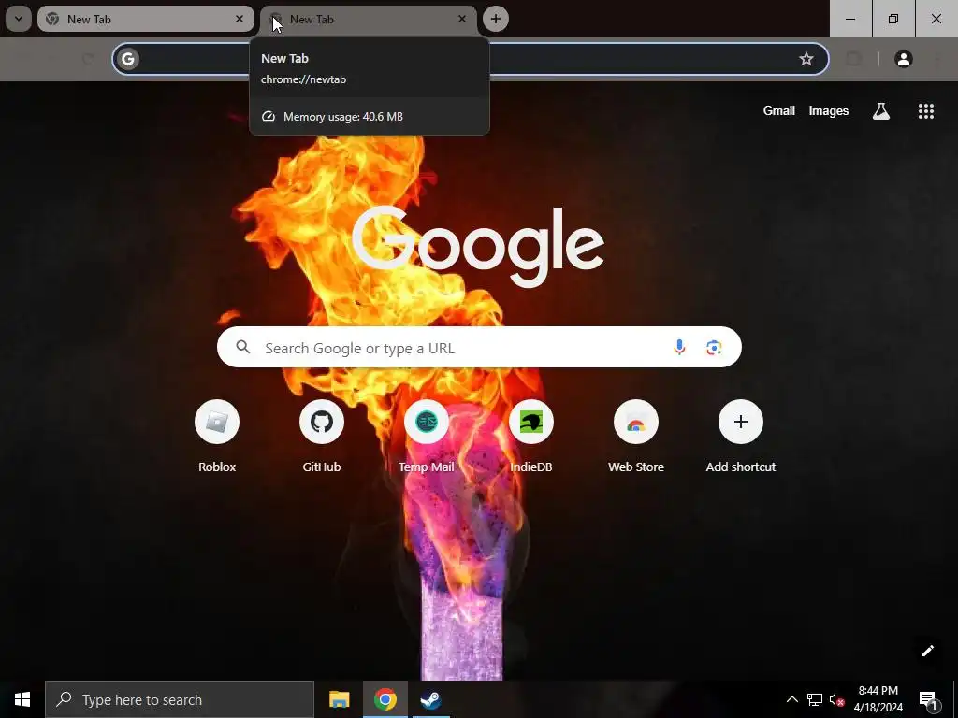Close the second New Tab
958x718 pixels.
(462, 19)
